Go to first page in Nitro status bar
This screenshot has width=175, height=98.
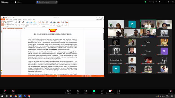tap(45, 76)
